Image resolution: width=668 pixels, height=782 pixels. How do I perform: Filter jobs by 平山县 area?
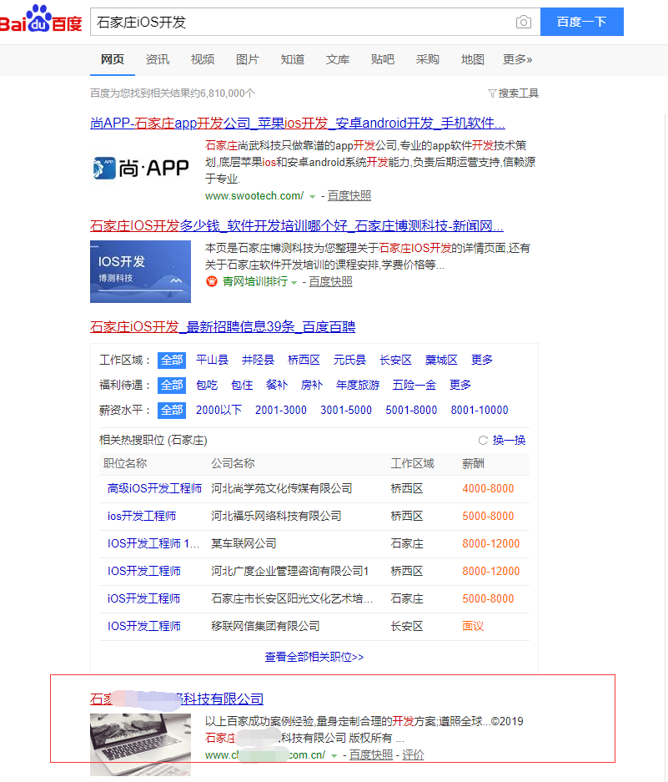213,360
